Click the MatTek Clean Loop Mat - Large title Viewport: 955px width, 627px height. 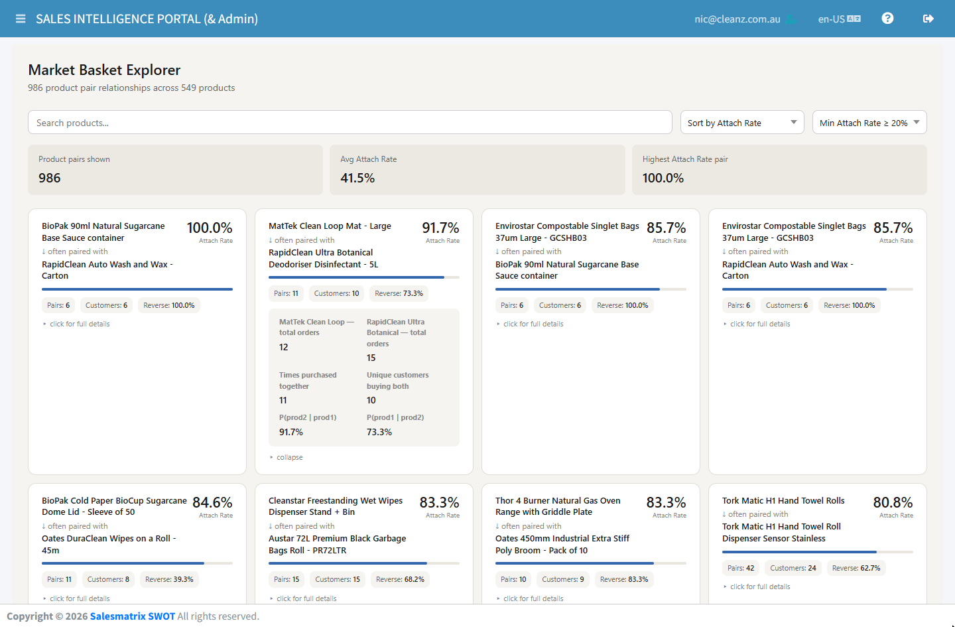pyautogui.click(x=330, y=226)
